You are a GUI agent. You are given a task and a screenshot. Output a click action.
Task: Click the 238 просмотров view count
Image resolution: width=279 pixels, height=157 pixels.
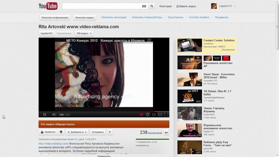coord(151,133)
